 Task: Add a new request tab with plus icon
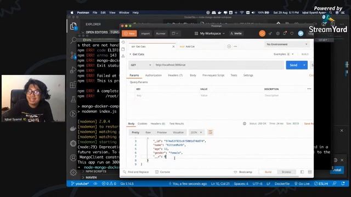coord(229,47)
